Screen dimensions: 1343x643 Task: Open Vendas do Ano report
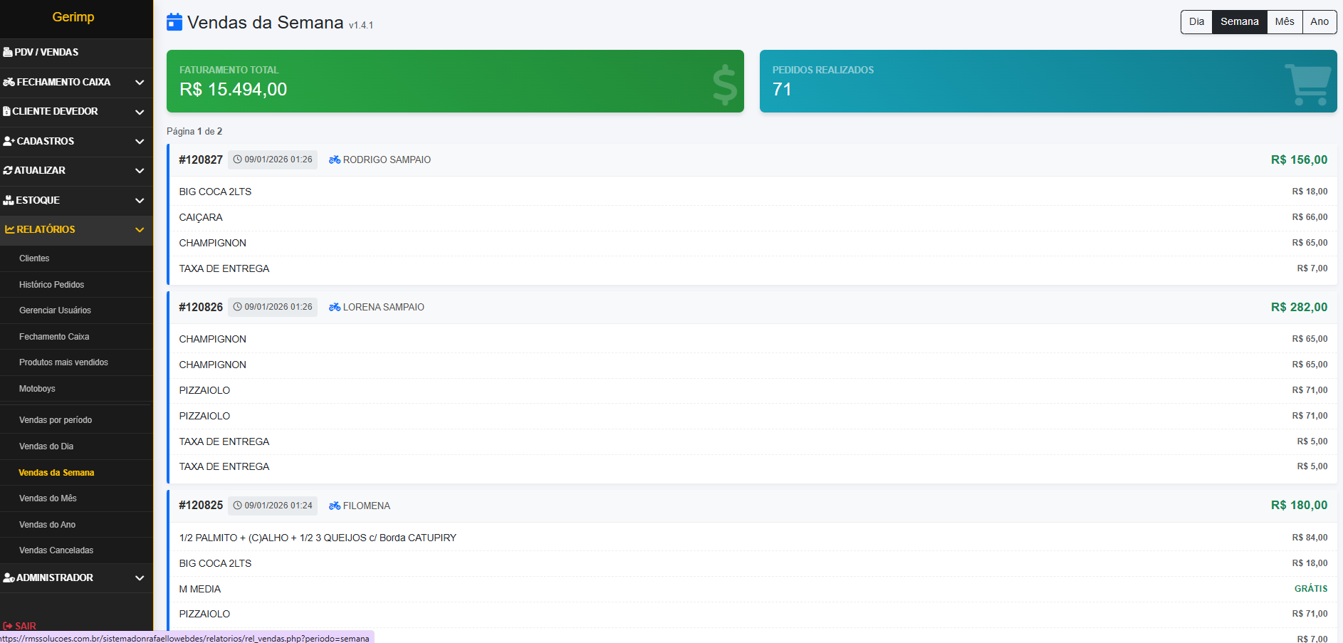[76, 525]
